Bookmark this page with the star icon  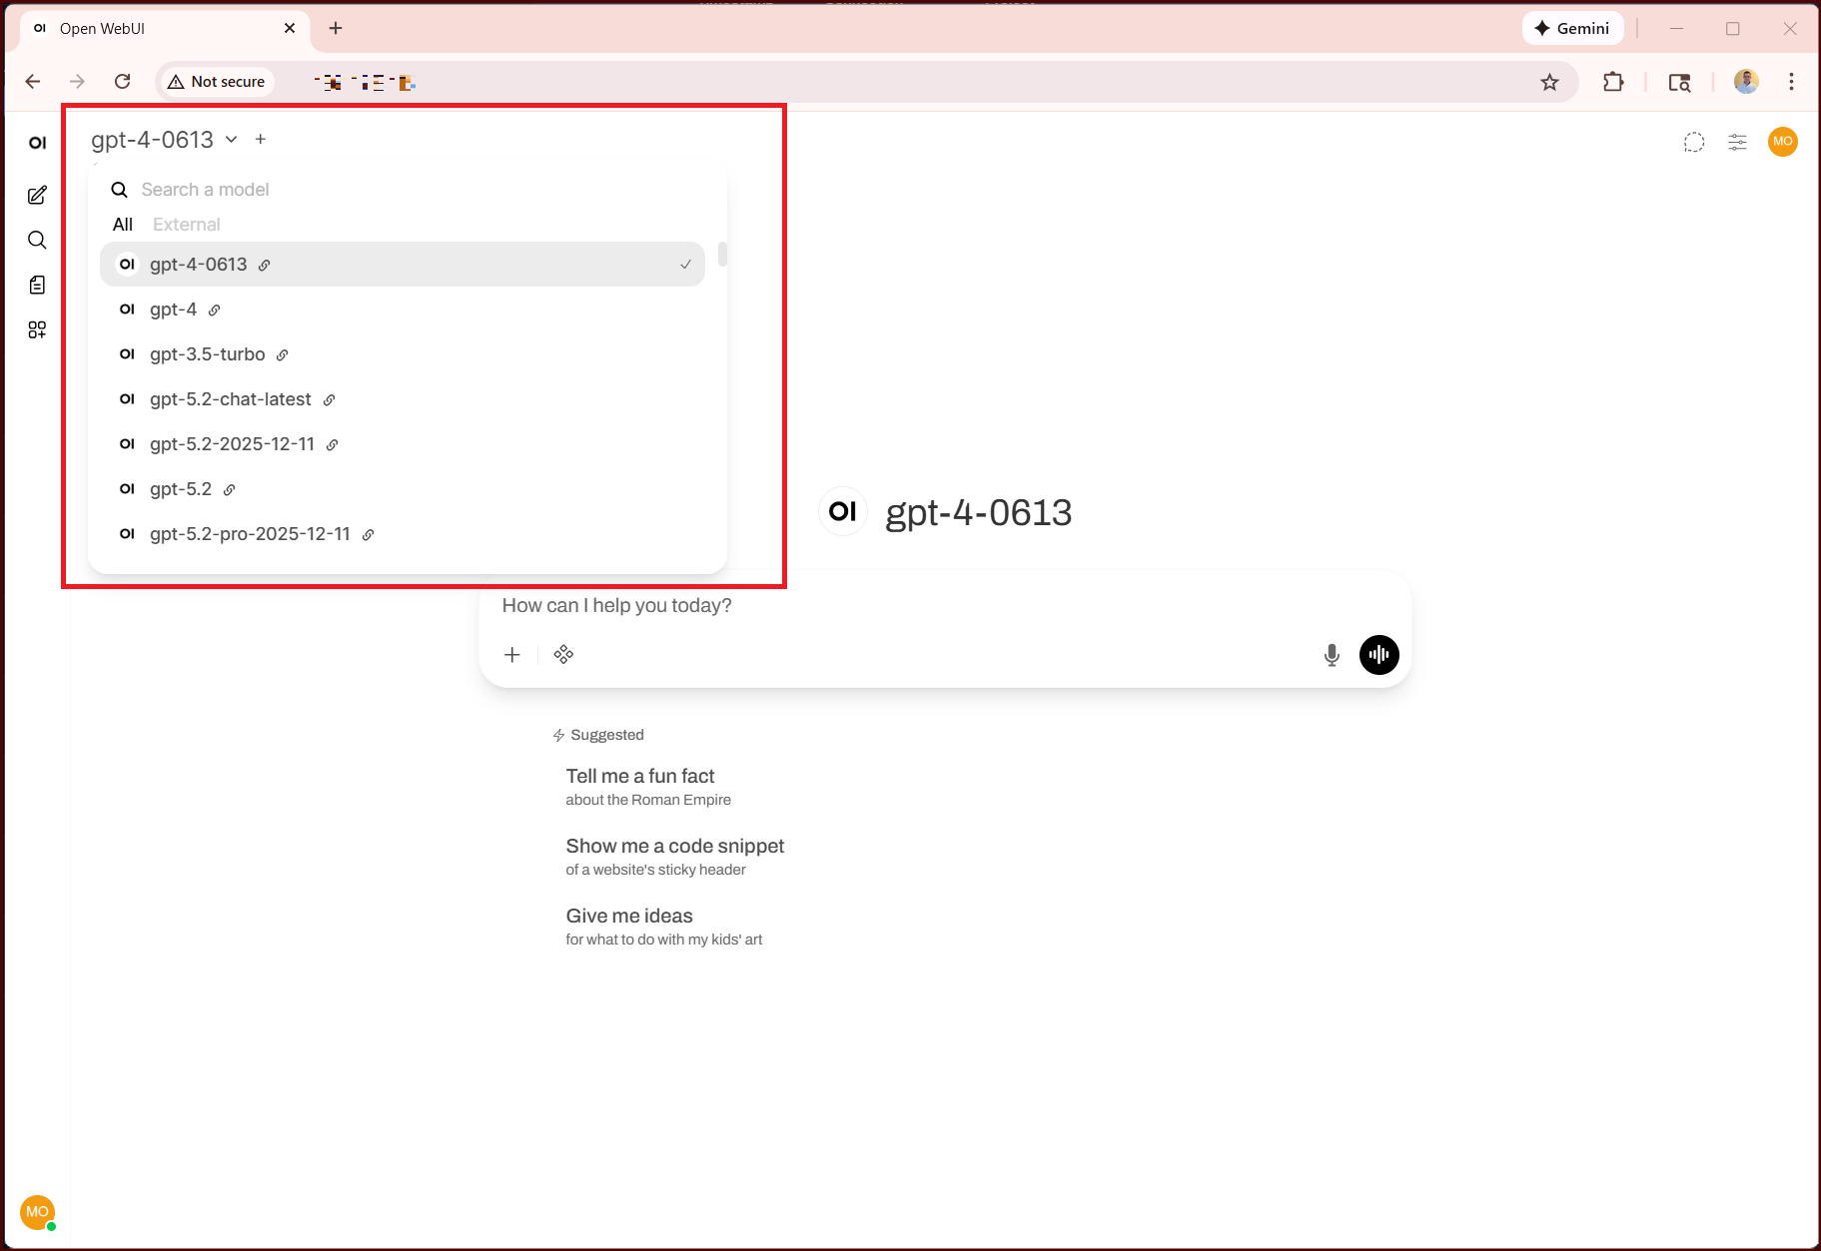(x=1549, y=82)
